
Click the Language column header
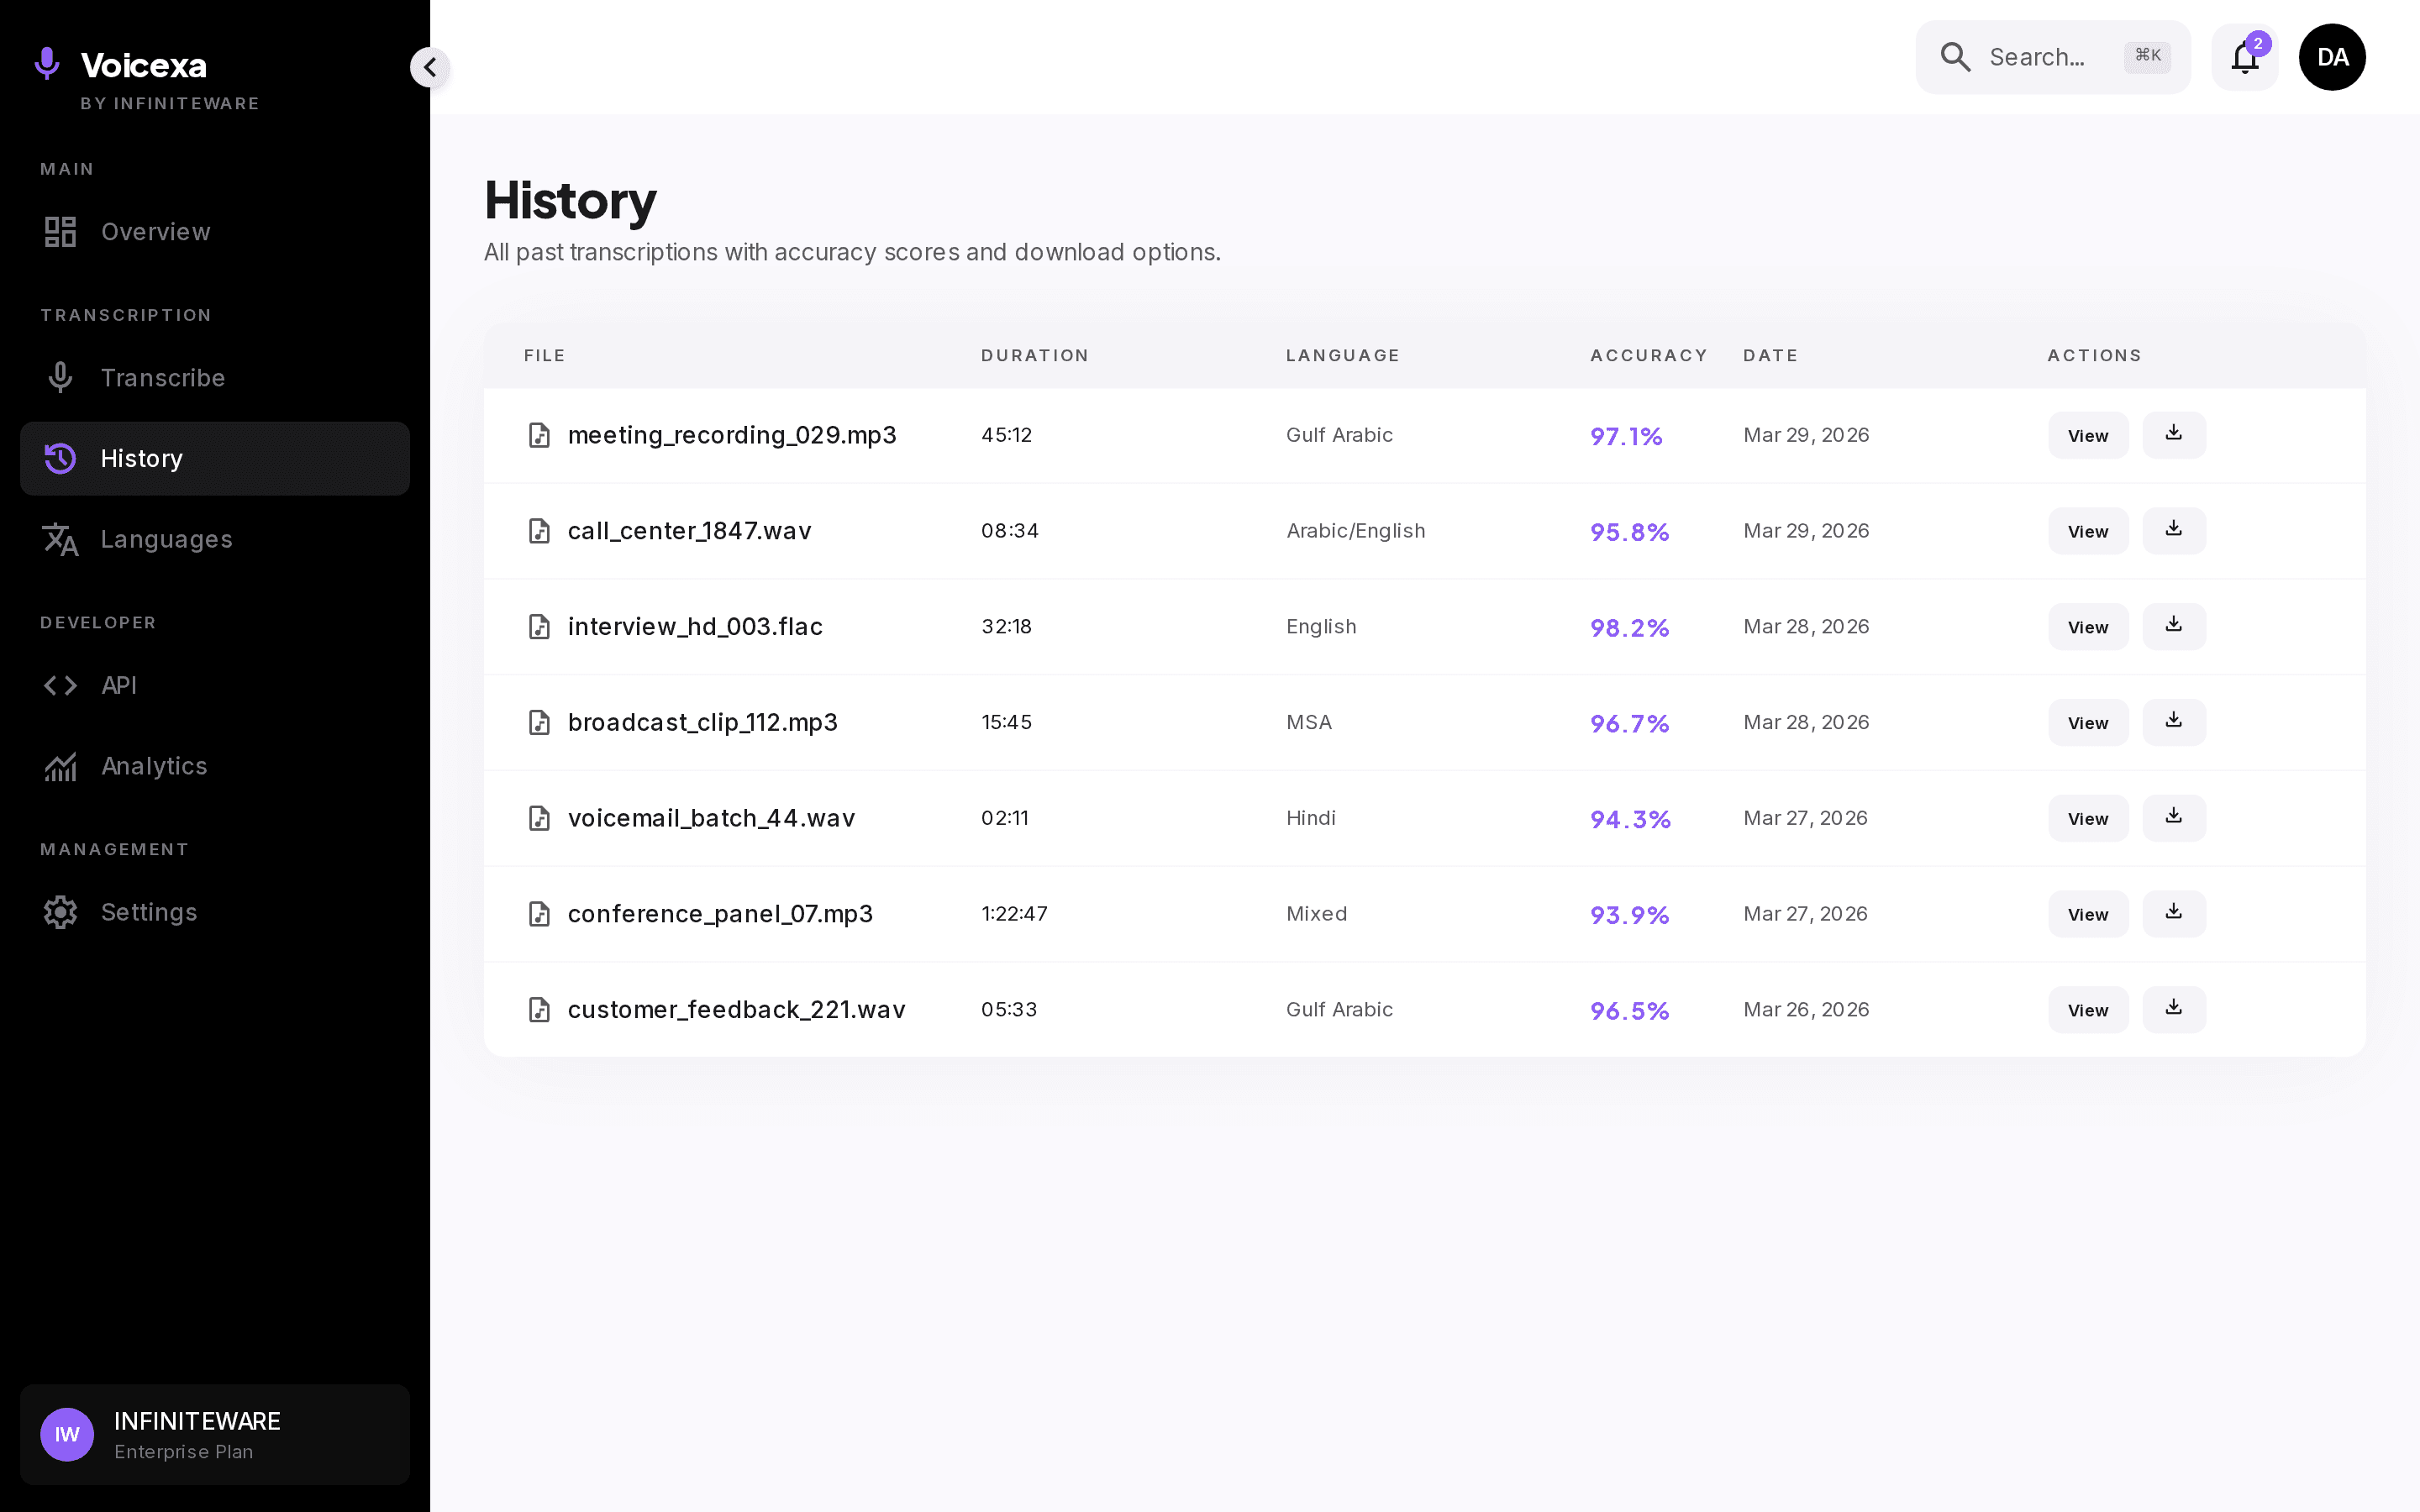point(1343,356)
